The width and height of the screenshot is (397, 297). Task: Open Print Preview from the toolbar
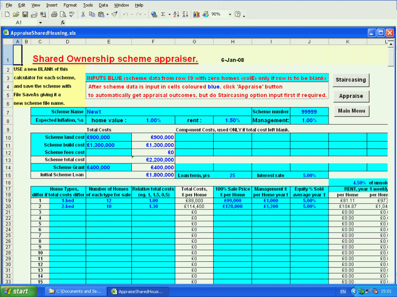pyautogui.click(x=63, y=15)
